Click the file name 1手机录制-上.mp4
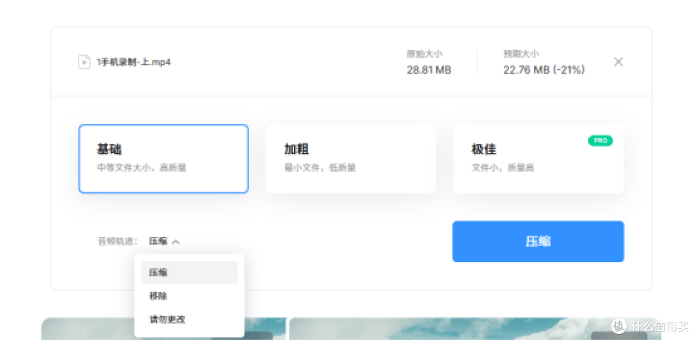 click(x=133, y=62)
